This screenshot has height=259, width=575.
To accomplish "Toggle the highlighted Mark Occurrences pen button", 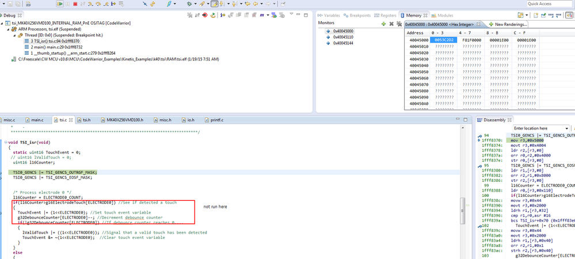I will point(215,3).
